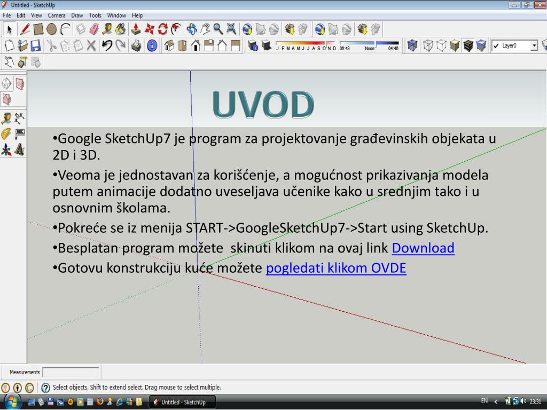Image resolution: width=547 pixels, height=410 pixels.
Task: Create a new file via New icon
Action: coord(10,46)
